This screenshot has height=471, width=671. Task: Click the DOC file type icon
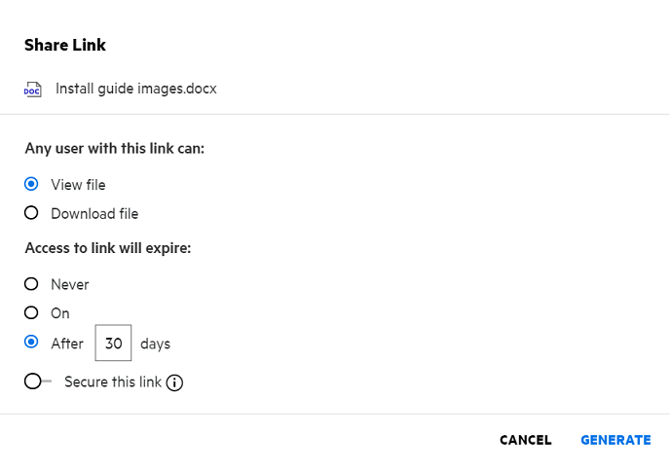33,90
